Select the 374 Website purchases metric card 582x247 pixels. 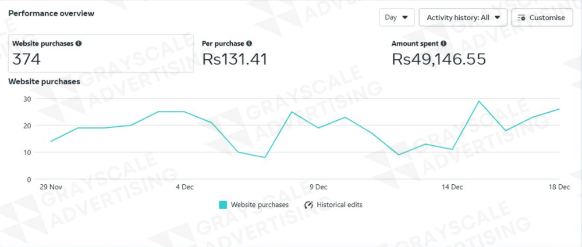102,53
